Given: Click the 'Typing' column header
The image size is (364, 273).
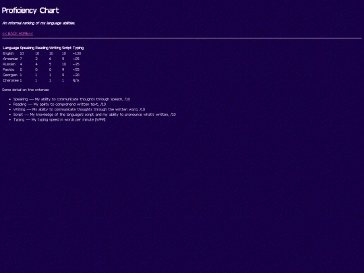Looking at the screenshot, I should [78, 48].
